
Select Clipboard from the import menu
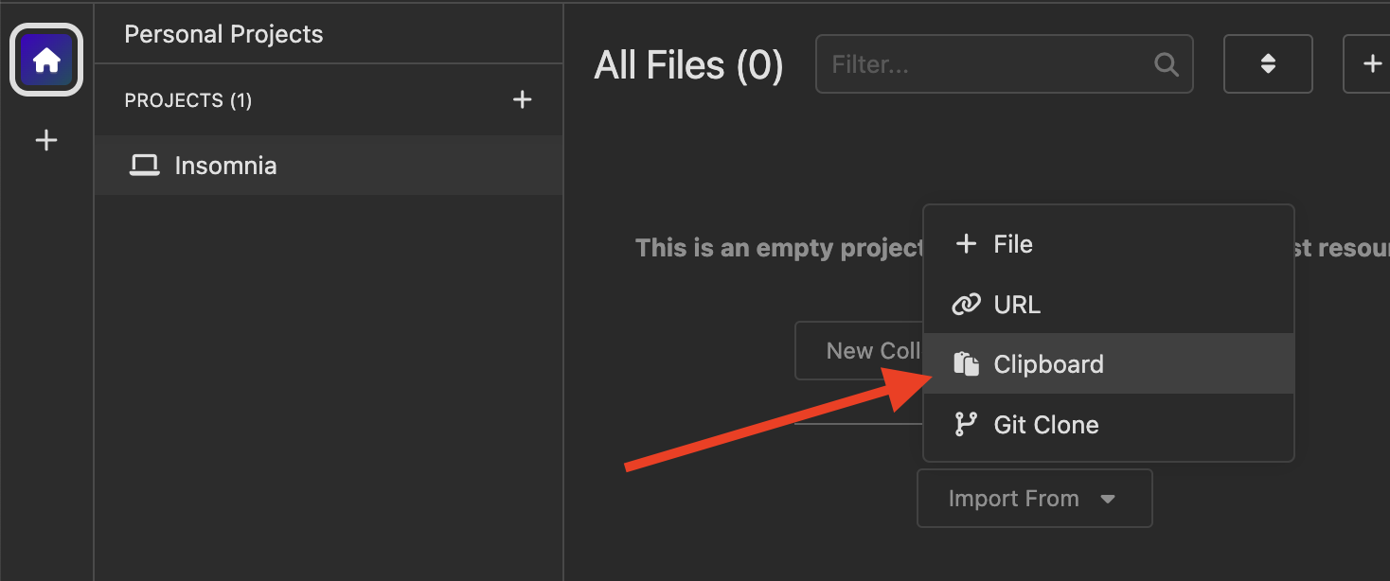pos(1048,363)
